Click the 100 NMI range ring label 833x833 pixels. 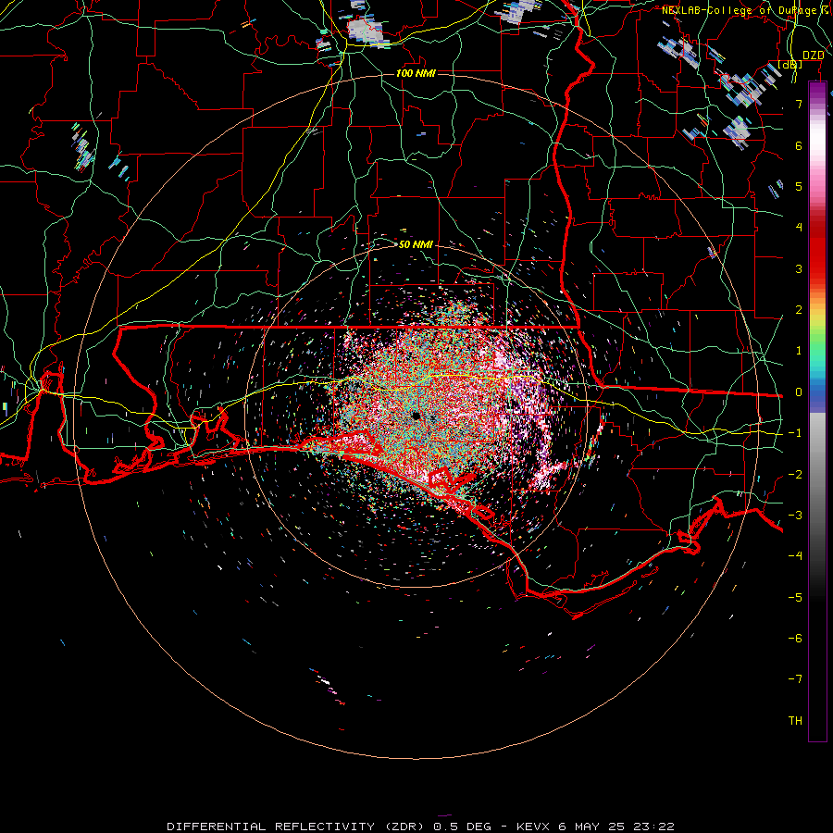(416, 73)
